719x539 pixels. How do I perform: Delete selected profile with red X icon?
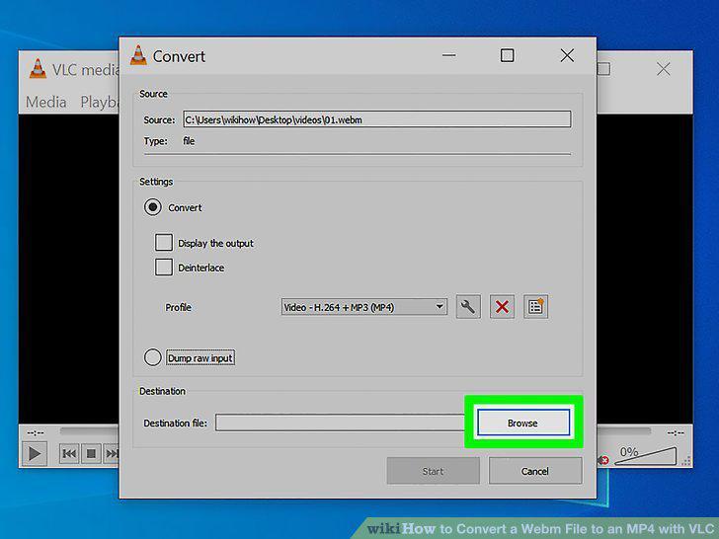point(502,307)
